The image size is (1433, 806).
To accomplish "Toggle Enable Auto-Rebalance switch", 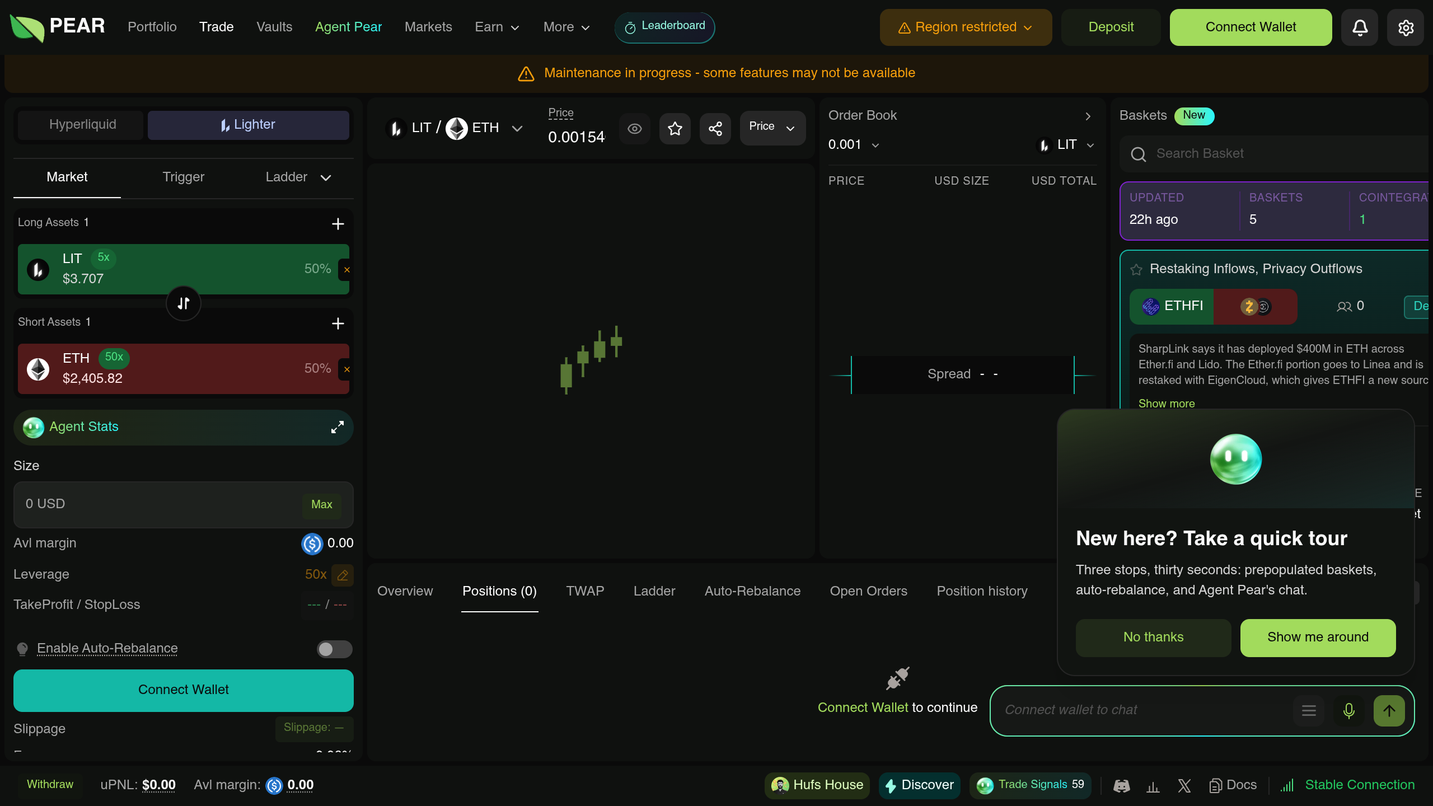I will pos(334,649).
